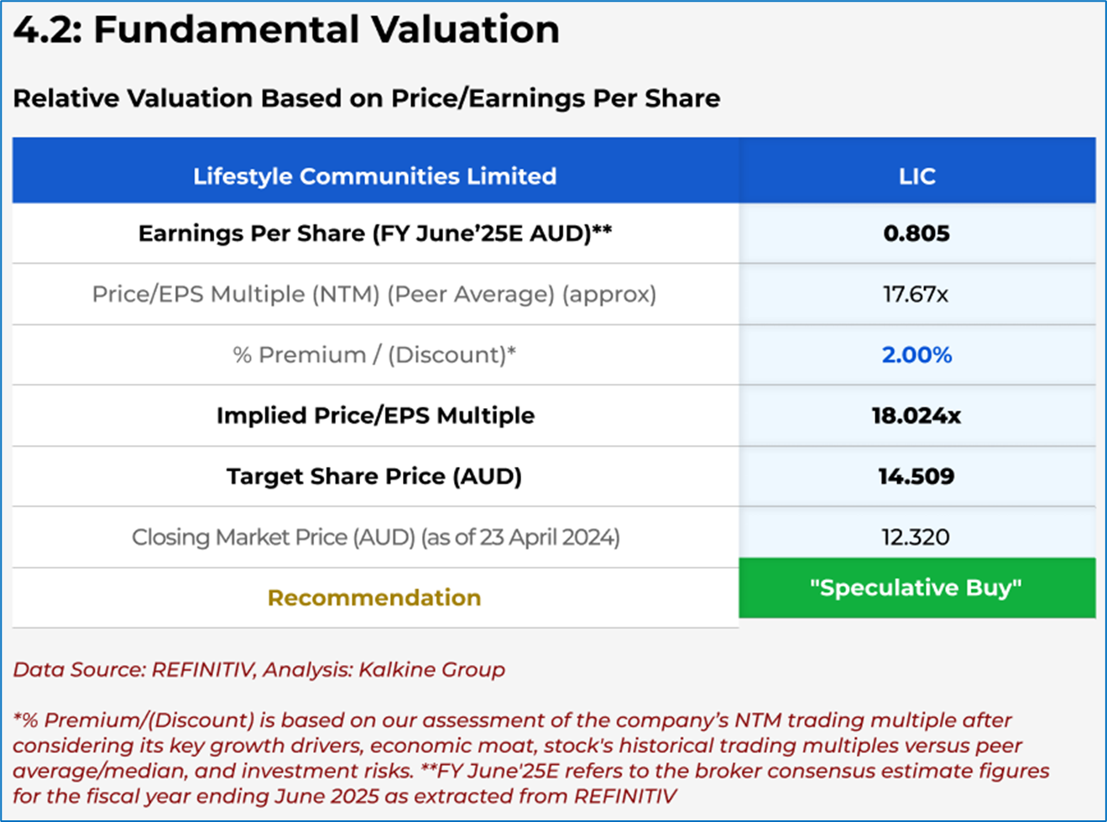Click the Earnings Per Share row label

pyautogui.click(x=374, y=233)
